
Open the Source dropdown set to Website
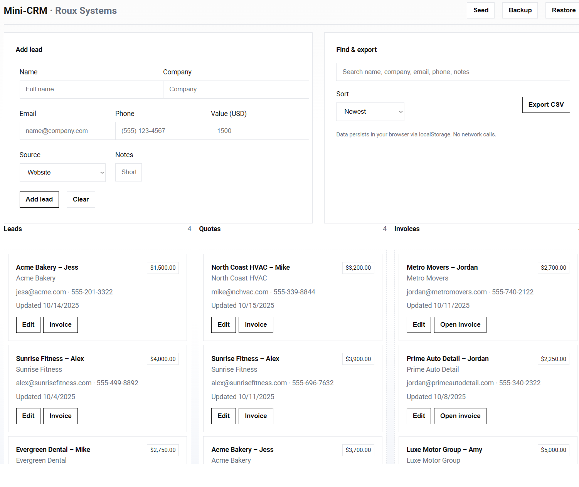click(x=62, y=173)
